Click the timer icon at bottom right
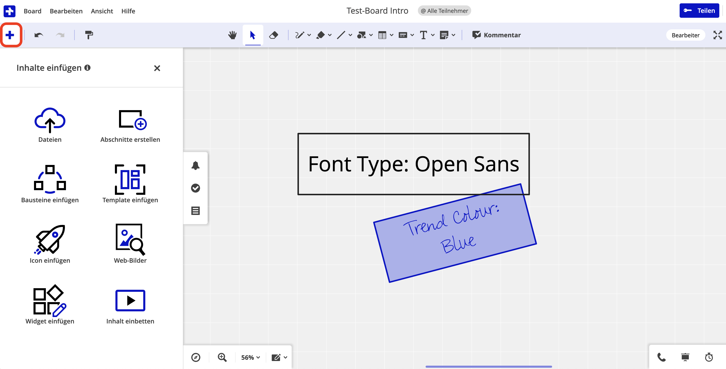Viewport: 726px width, 369px height. (709, 357)
